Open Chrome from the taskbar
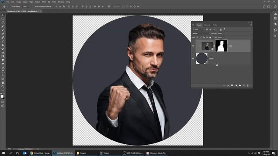Viewport: 278px width, 156px height. pyautogui.click(x=40, y=153)
